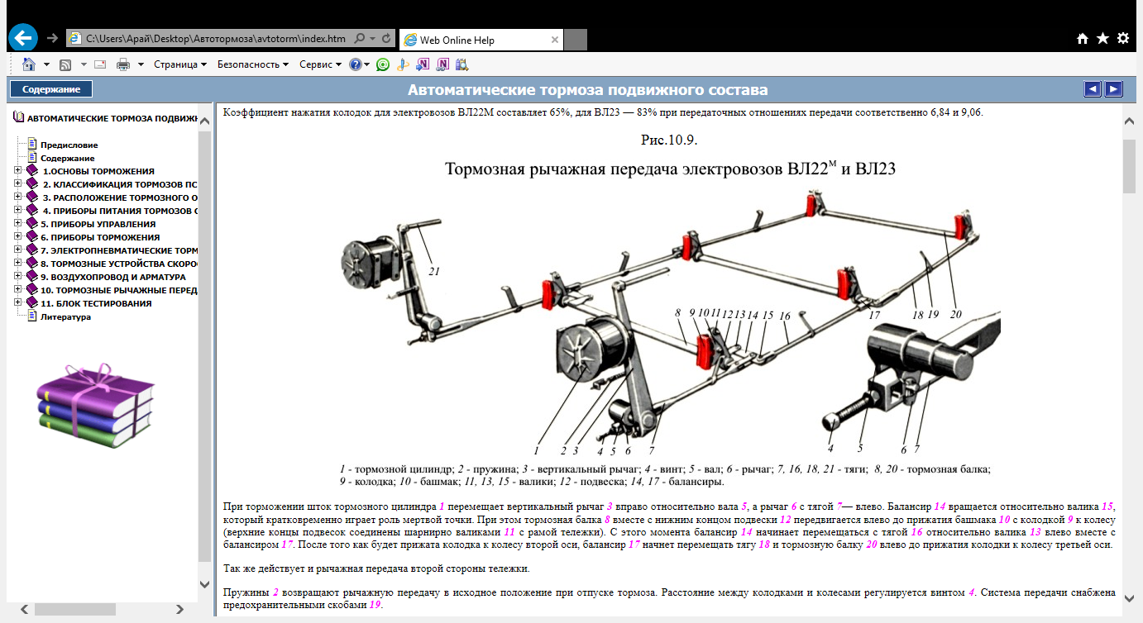Click the green circular toolbar icon
The image size is (1143, 623).
(382, 64)
